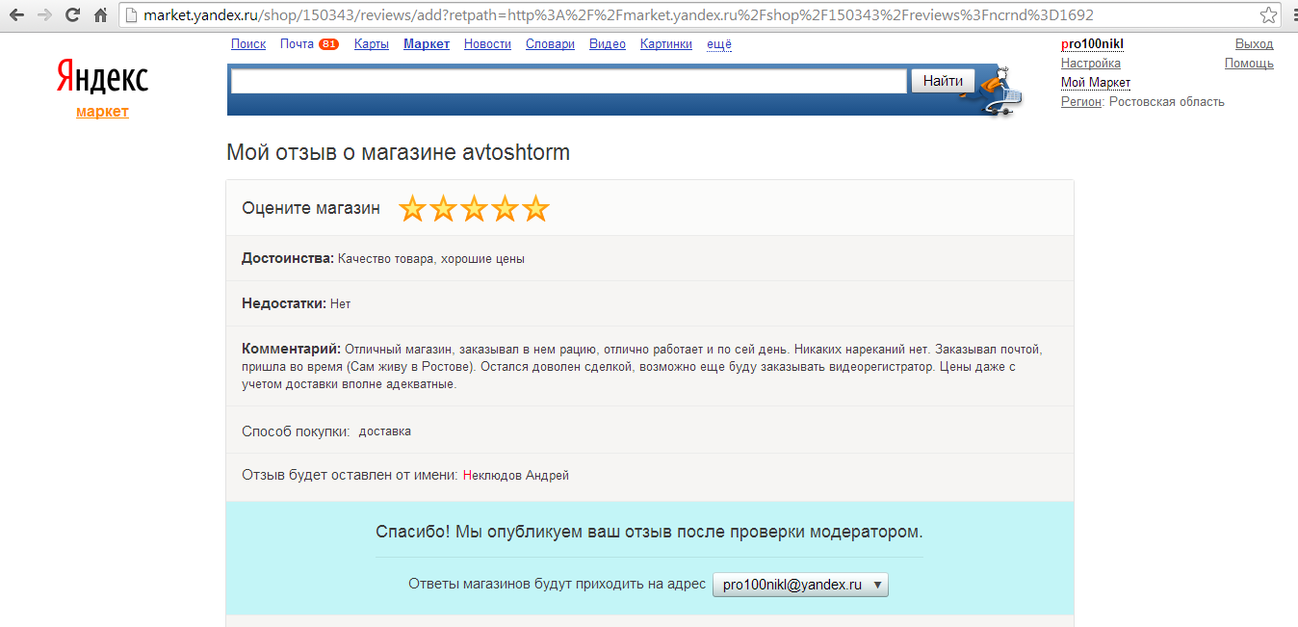The width and height of the screenshot is (1298, 627).
Task: Open the pro100nikl account link
Action: coord(1092,44)
